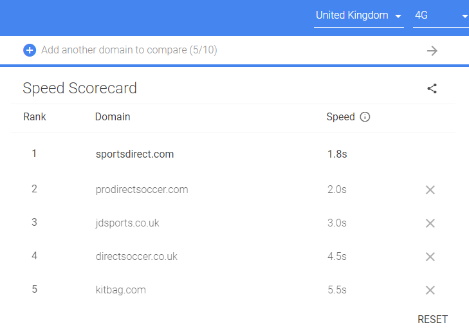Image resolution: width=469 pixels, height=332 pixels.
Task: Click the directsoccer.co.uk domain name
Action: [x=136, y=257]
